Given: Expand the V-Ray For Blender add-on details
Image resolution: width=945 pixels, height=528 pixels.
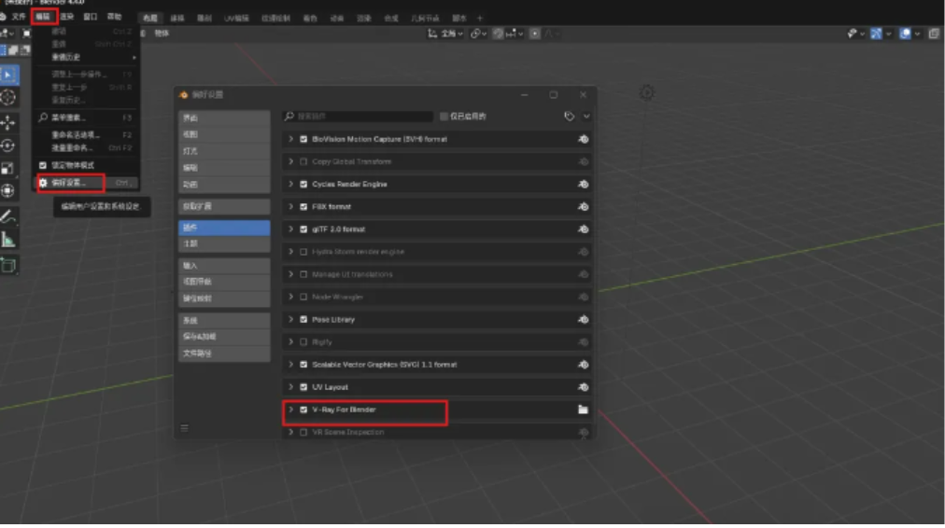Looking at the screenshot, I should click(x=290, y=410).
